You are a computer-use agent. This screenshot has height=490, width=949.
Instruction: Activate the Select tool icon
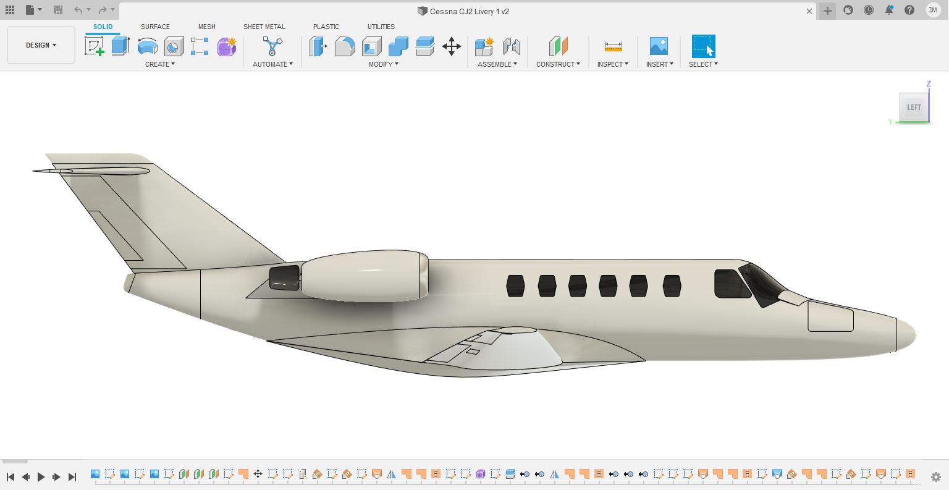[703, 46]
